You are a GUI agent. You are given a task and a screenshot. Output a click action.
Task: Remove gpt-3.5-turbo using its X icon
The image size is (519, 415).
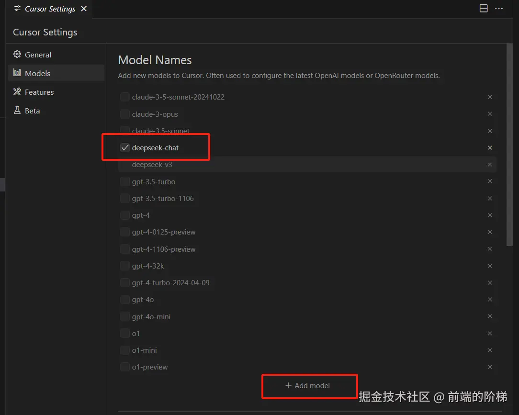click(x=490, y=181)
